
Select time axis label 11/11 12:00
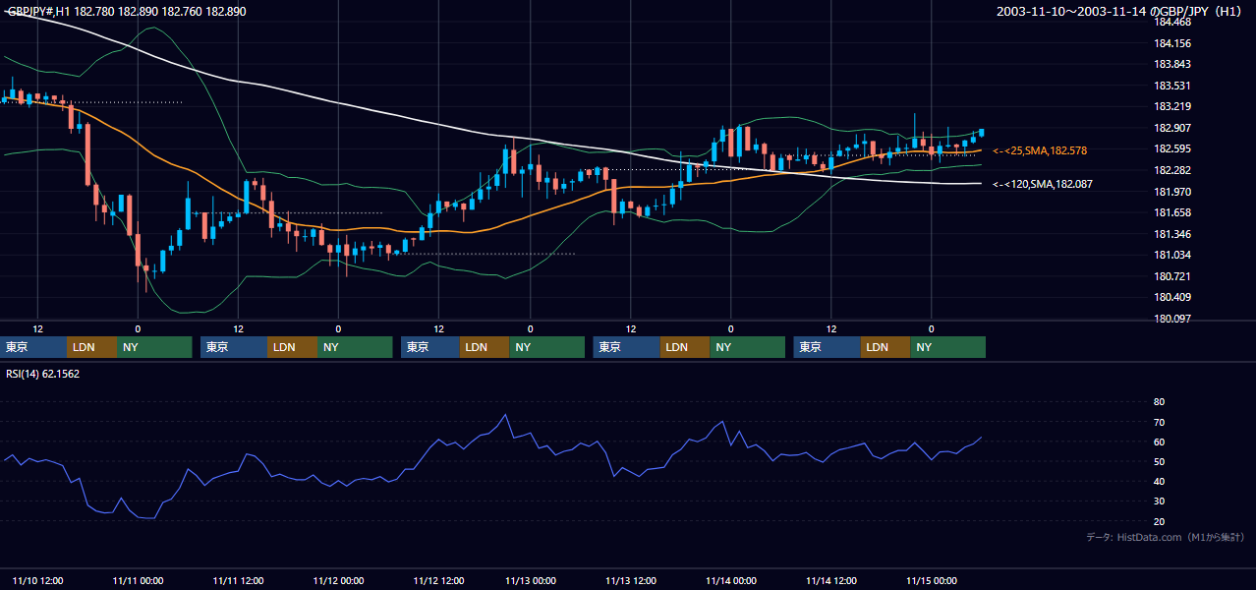pyautogui.click(x=239, y=581)
